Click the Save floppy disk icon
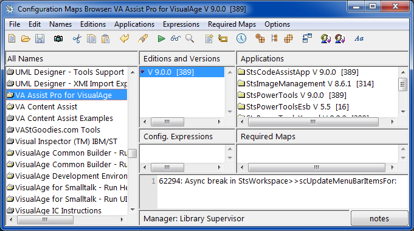This screenshot has width=414, height=231. (x=40, y=39)
